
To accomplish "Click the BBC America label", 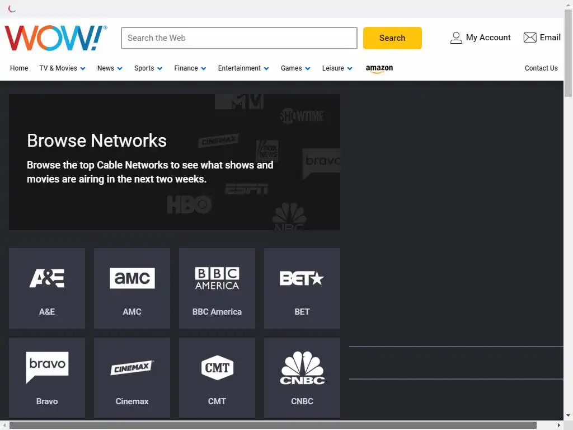I will (x=217, y=312).
